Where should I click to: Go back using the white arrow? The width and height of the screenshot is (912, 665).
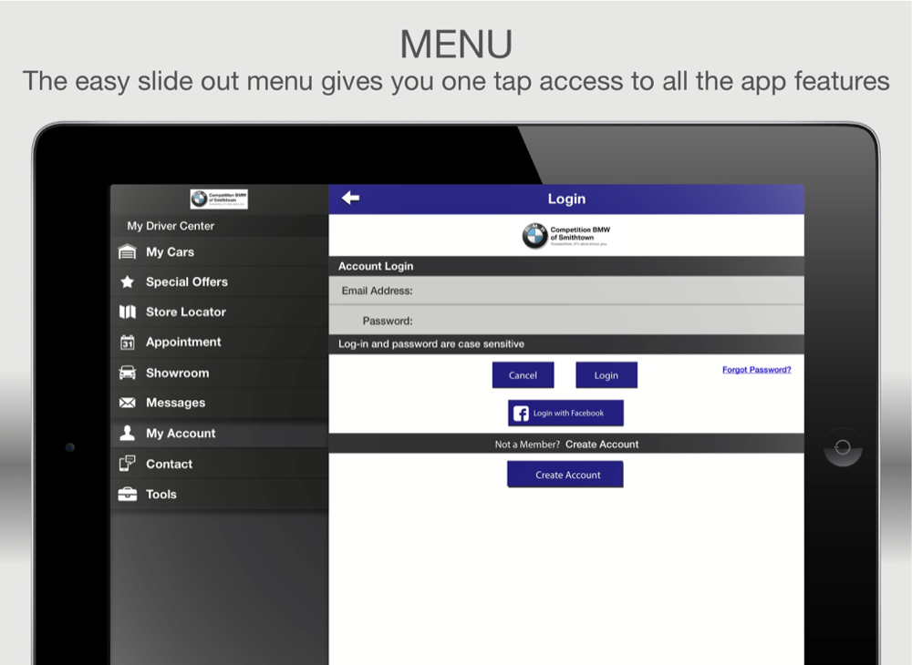tap(350, 199)
